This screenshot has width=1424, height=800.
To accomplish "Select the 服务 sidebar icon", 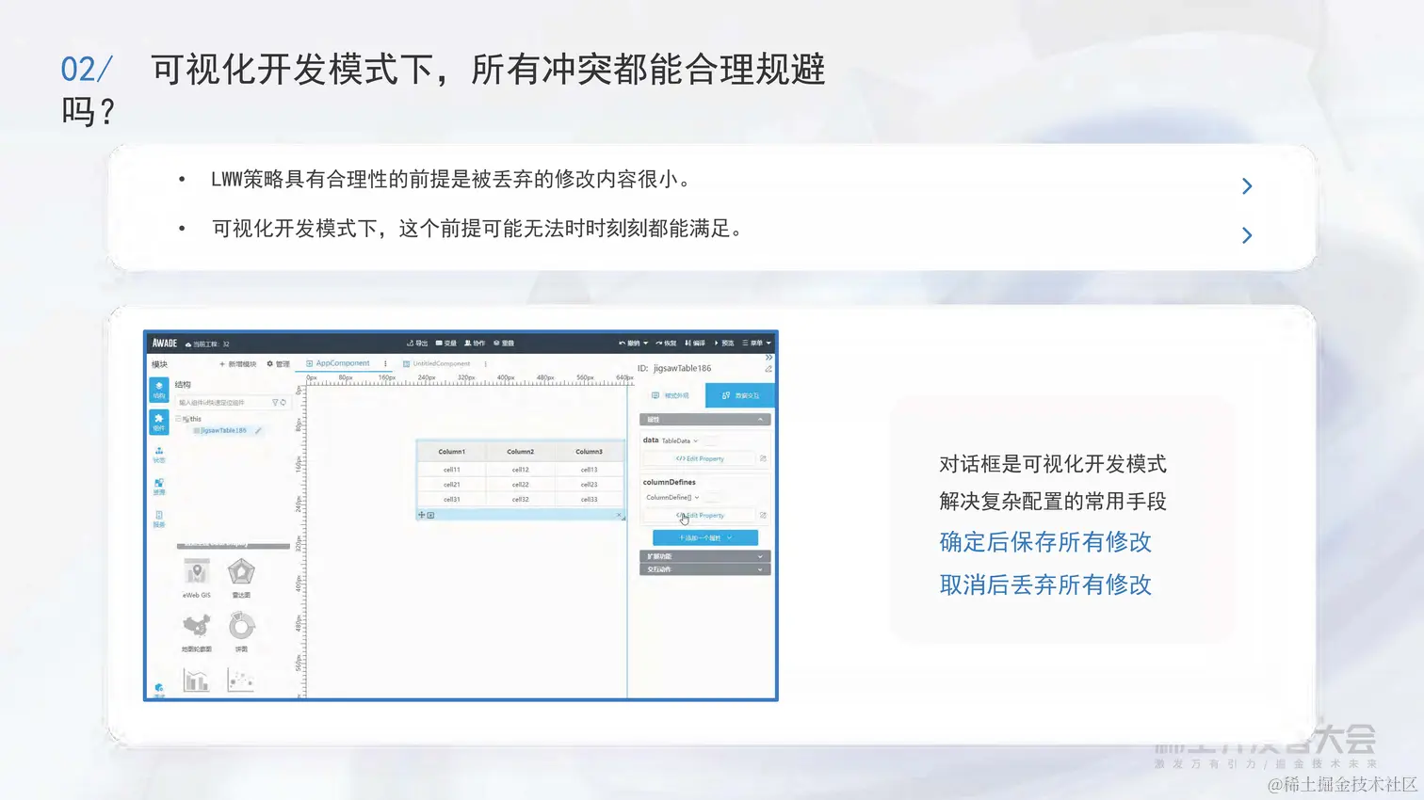I will 158,519.
